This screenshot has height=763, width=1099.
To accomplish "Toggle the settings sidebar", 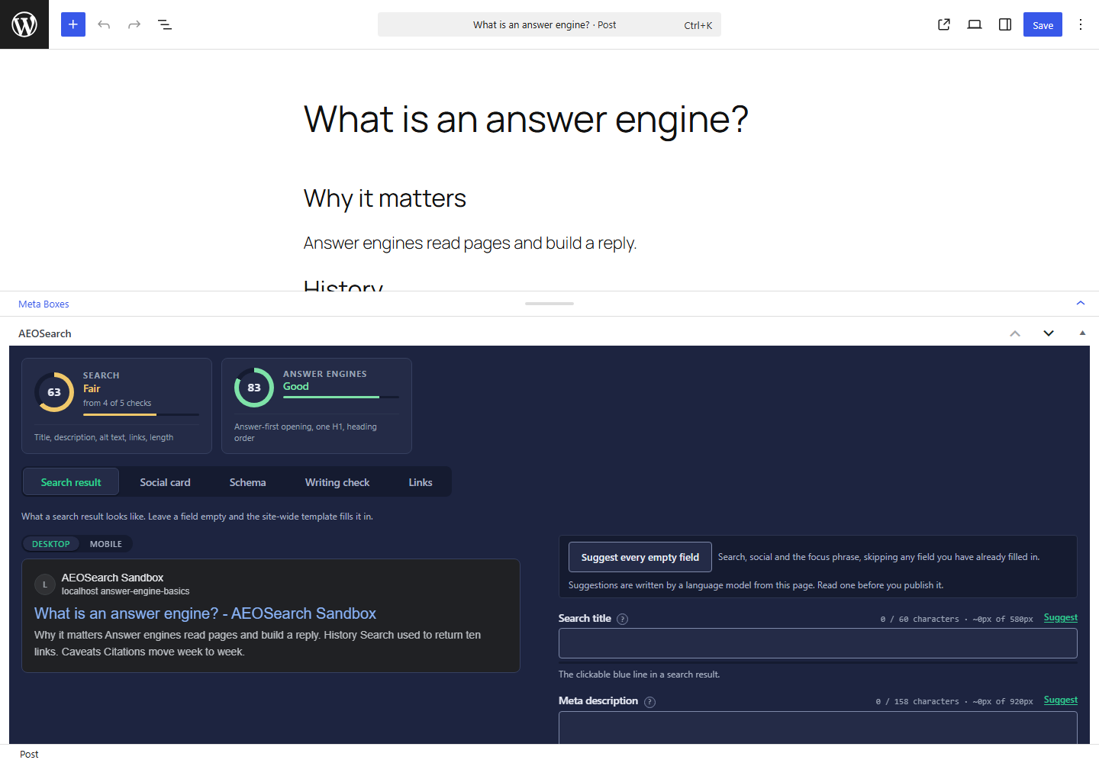I will coord(1005,24).
